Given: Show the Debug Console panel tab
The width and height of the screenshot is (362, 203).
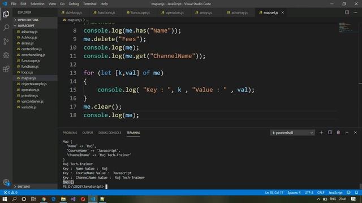Looking at the screenshot, I should coord(110,133).
